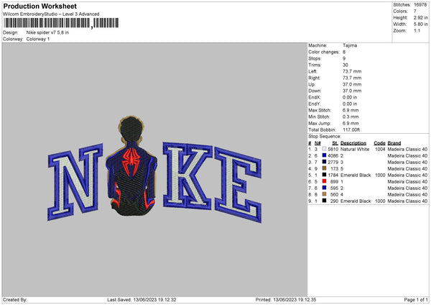
Task: Click the 'Page 1 of 1' indicator
Action: coord(416,300)
